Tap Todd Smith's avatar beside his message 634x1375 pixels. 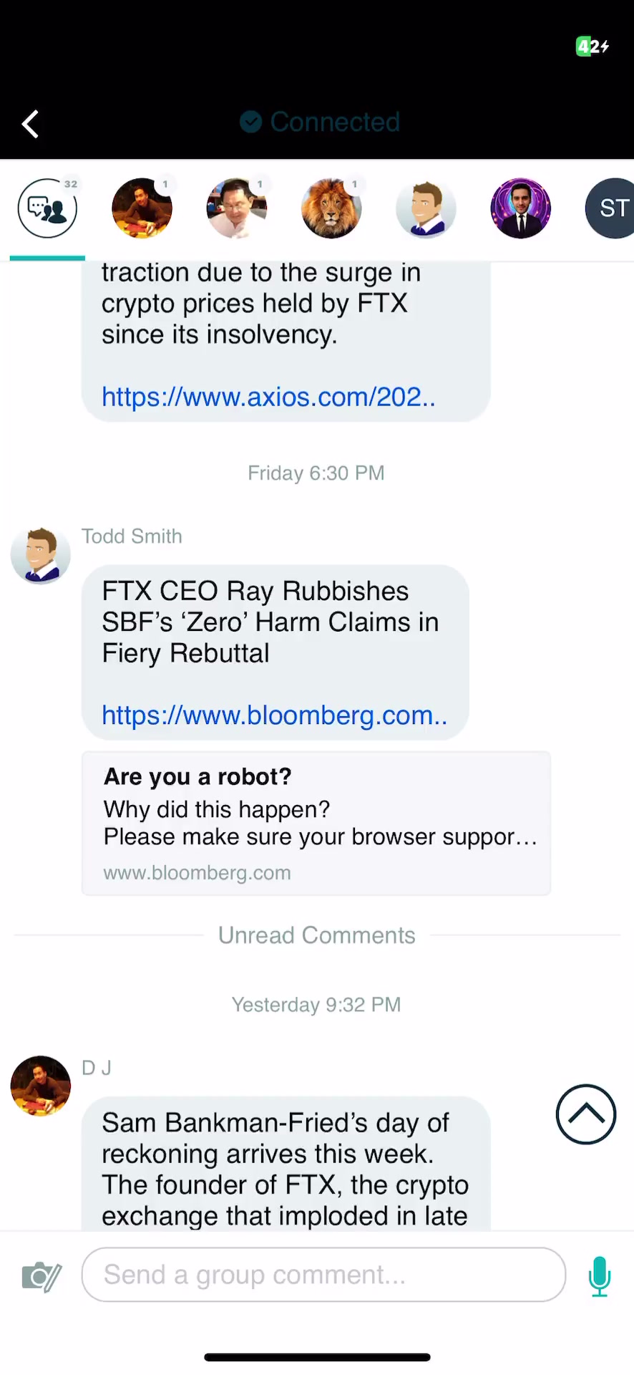click(x=41, y=555)
